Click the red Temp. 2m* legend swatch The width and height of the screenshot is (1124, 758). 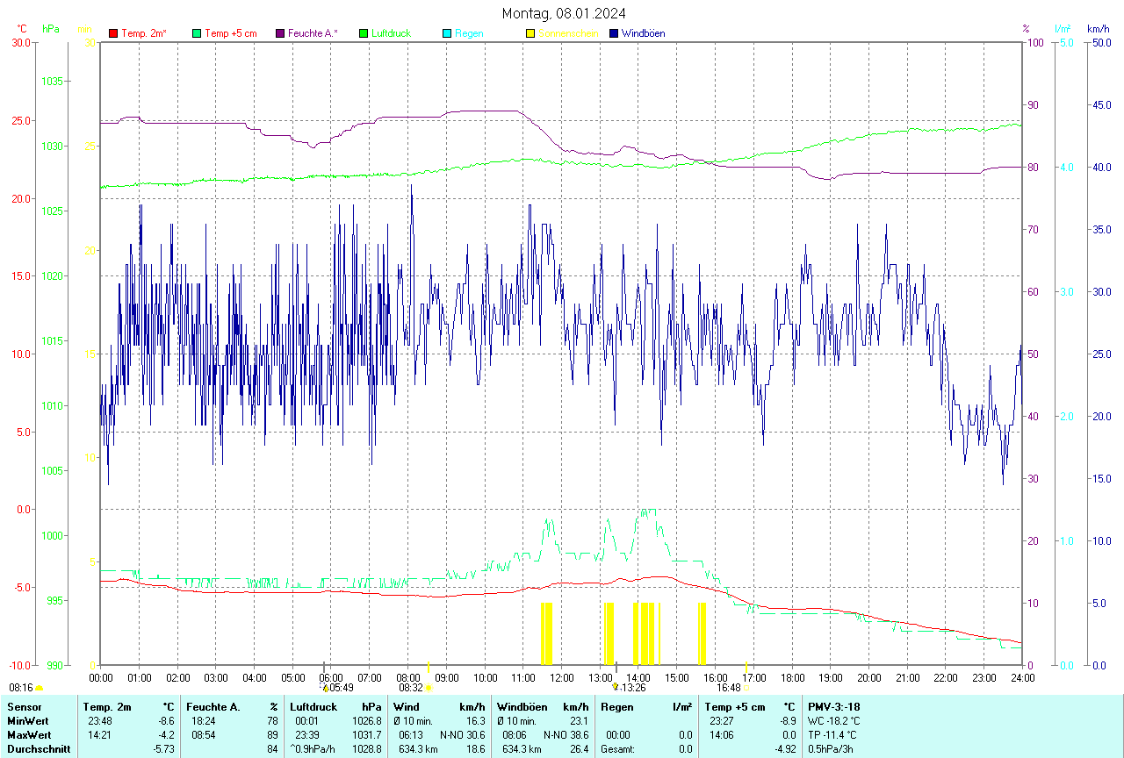pos(113,33)
